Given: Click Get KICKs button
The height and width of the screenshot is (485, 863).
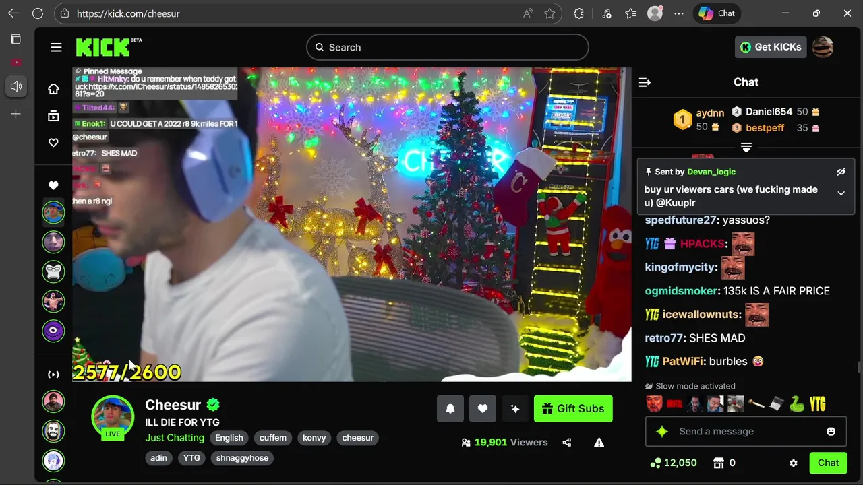Looking at the screenshot, I should click(x=771, y=47).
